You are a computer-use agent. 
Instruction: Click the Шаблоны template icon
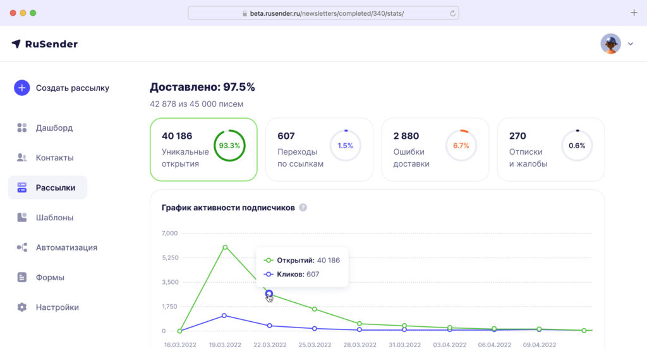[x=22, y=218]
